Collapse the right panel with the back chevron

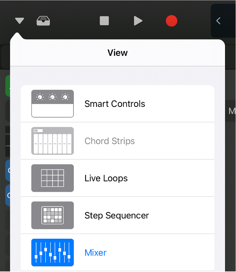tap(218, 21)
